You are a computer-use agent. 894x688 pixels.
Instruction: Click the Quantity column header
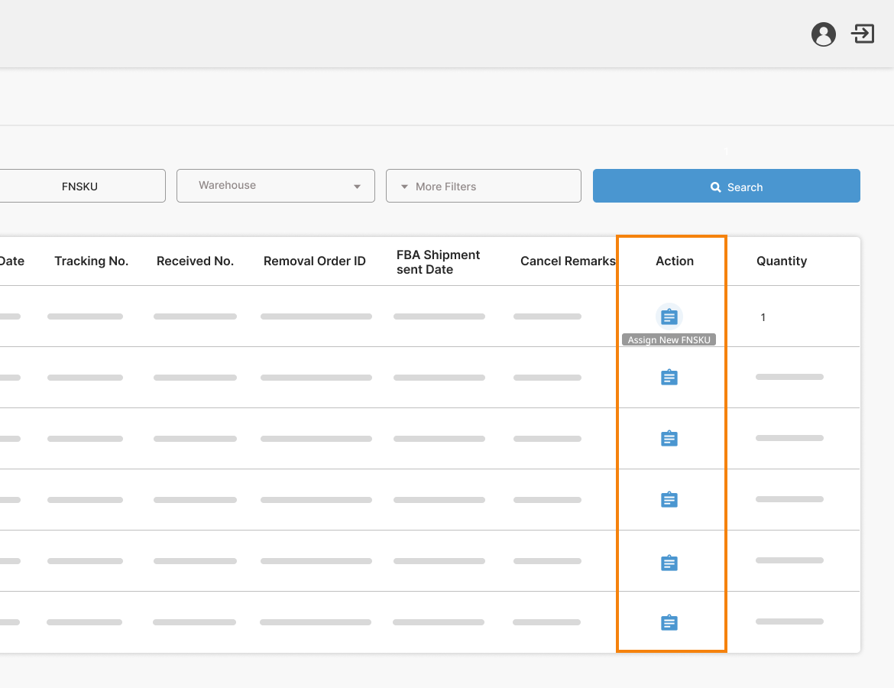tap(781, 261)
